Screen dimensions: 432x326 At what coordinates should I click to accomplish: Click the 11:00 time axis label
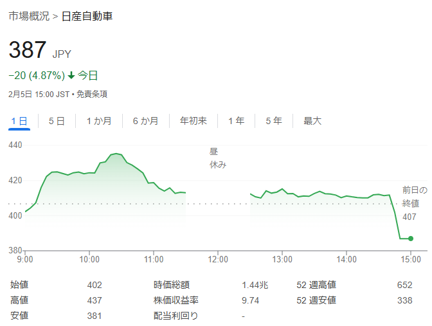click(x=154, y=259)
